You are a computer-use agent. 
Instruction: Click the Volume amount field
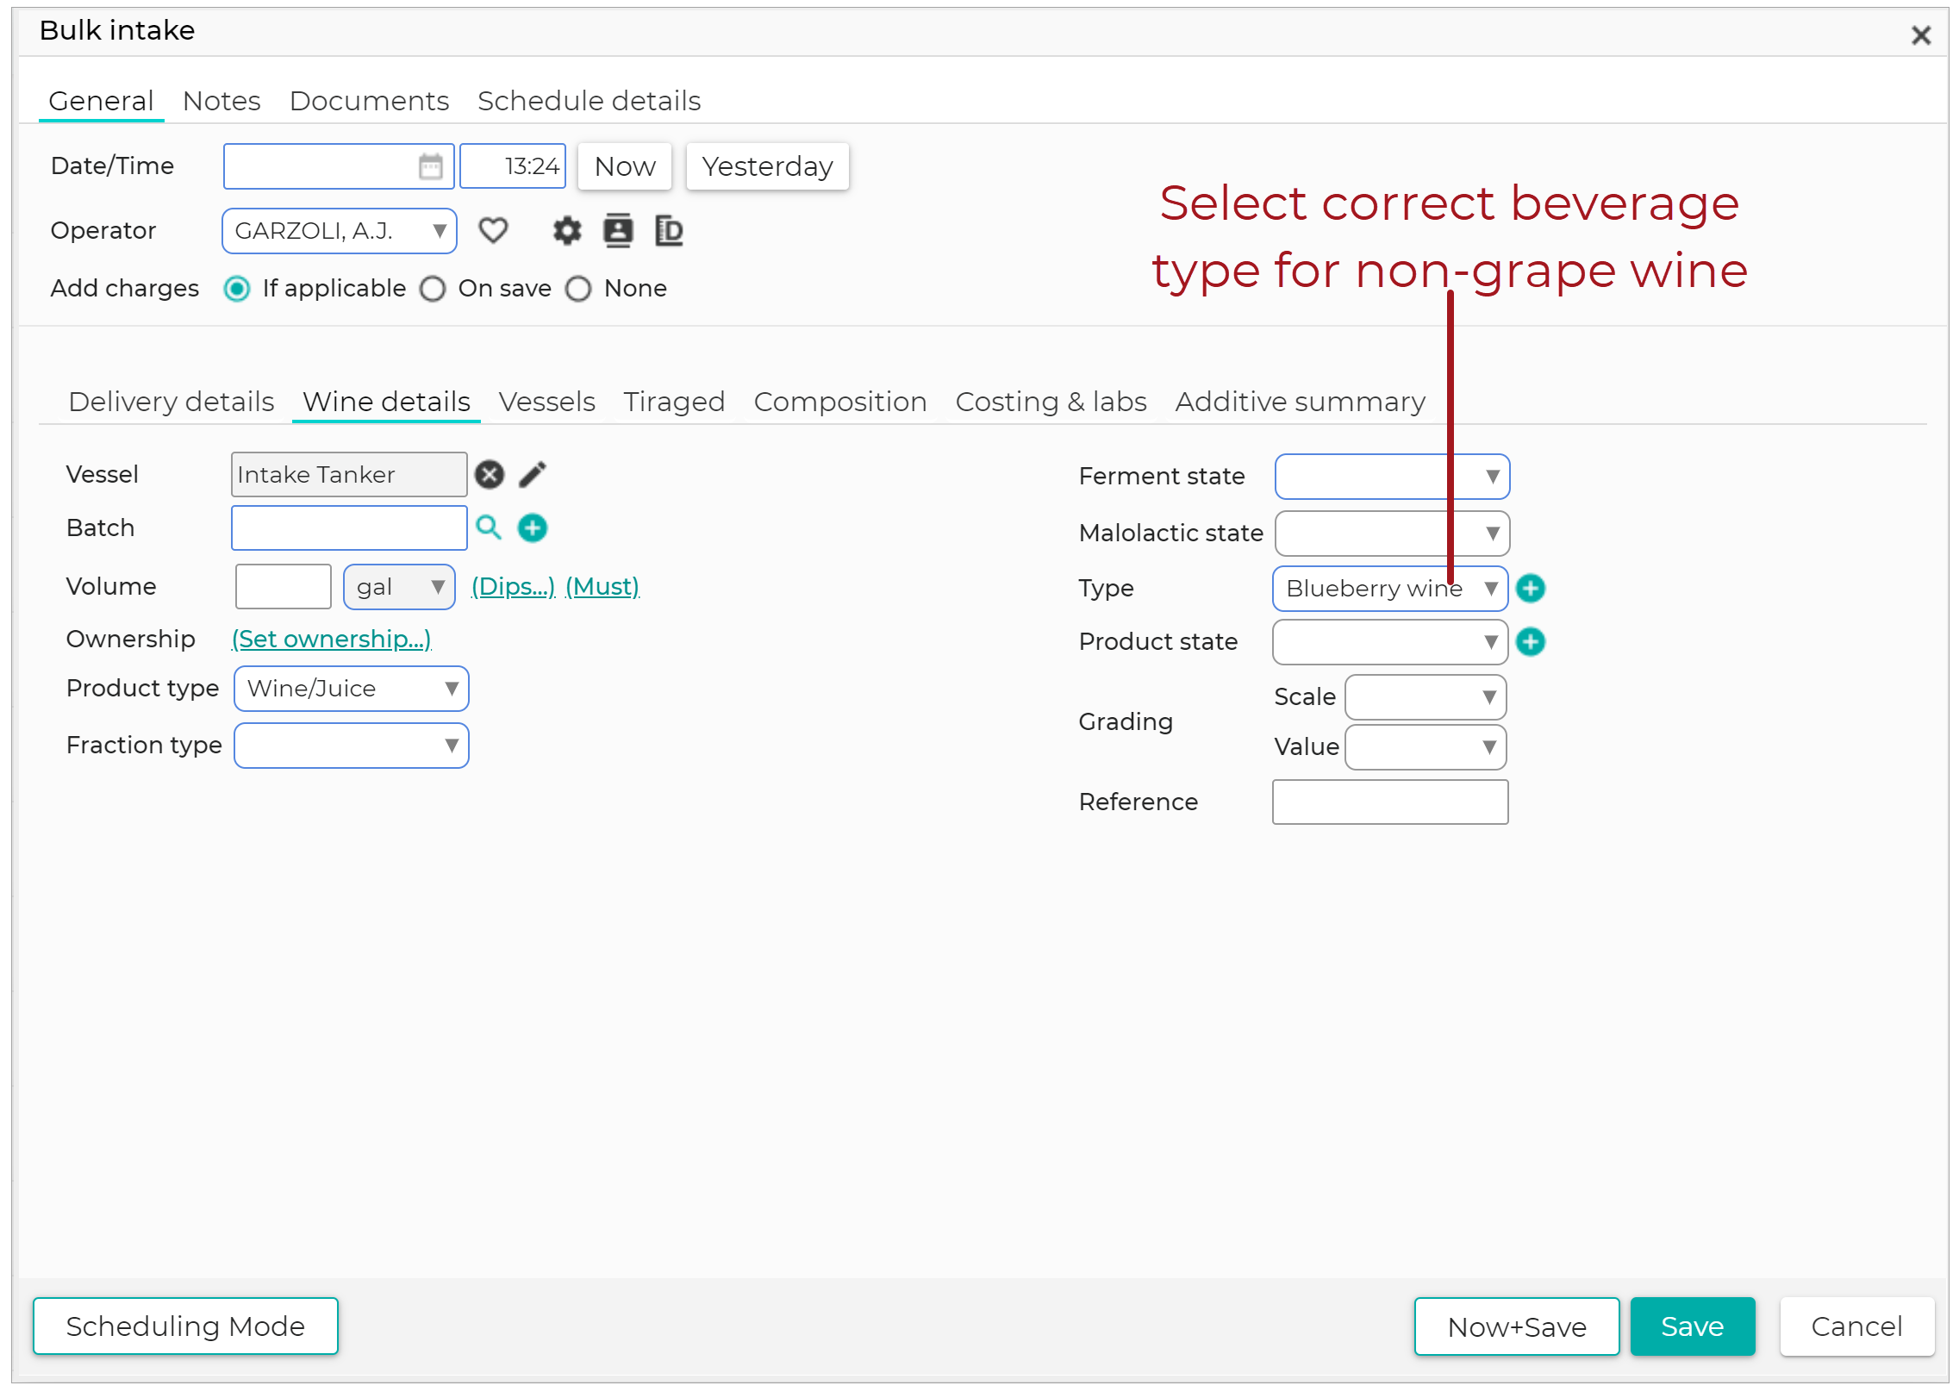click(x=283, y=587)
